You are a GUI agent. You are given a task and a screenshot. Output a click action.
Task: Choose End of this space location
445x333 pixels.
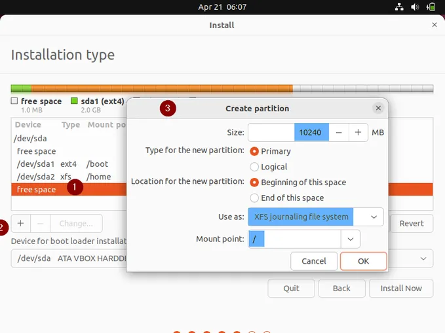click(x=254, y=198)
